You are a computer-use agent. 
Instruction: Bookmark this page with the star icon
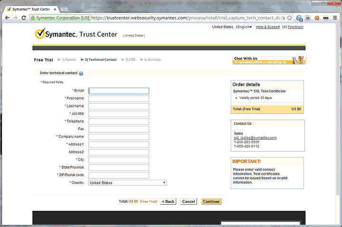tap(289, 18)
